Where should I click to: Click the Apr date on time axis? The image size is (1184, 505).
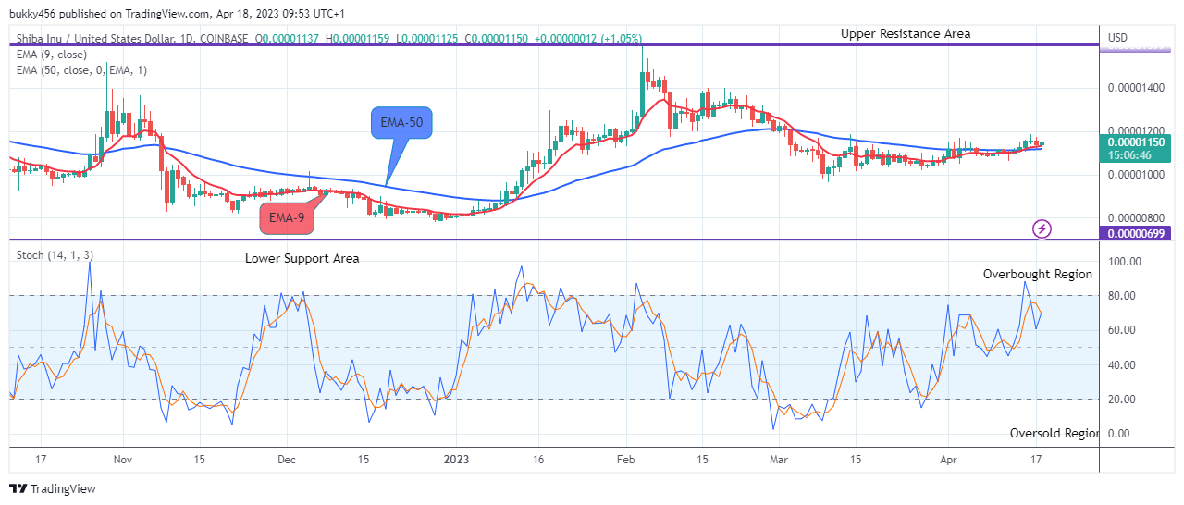(948, 459)
